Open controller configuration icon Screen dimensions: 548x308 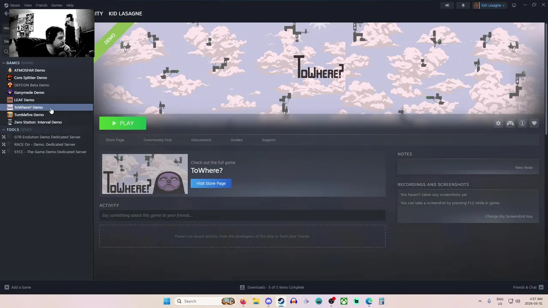(x=510, y=123)
